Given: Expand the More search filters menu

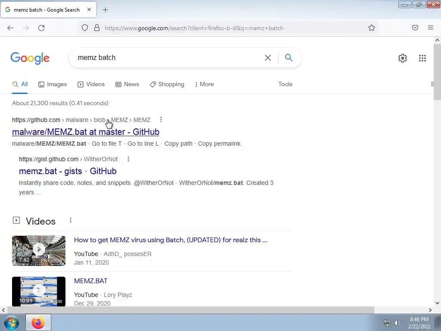Looking at the screenshot, I should [204, 84].
